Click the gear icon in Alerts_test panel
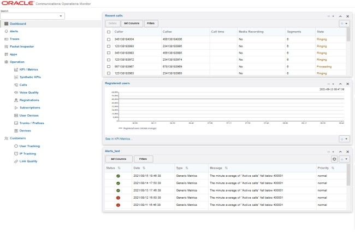Screen dimensions: 355x237 coord(334,159)
